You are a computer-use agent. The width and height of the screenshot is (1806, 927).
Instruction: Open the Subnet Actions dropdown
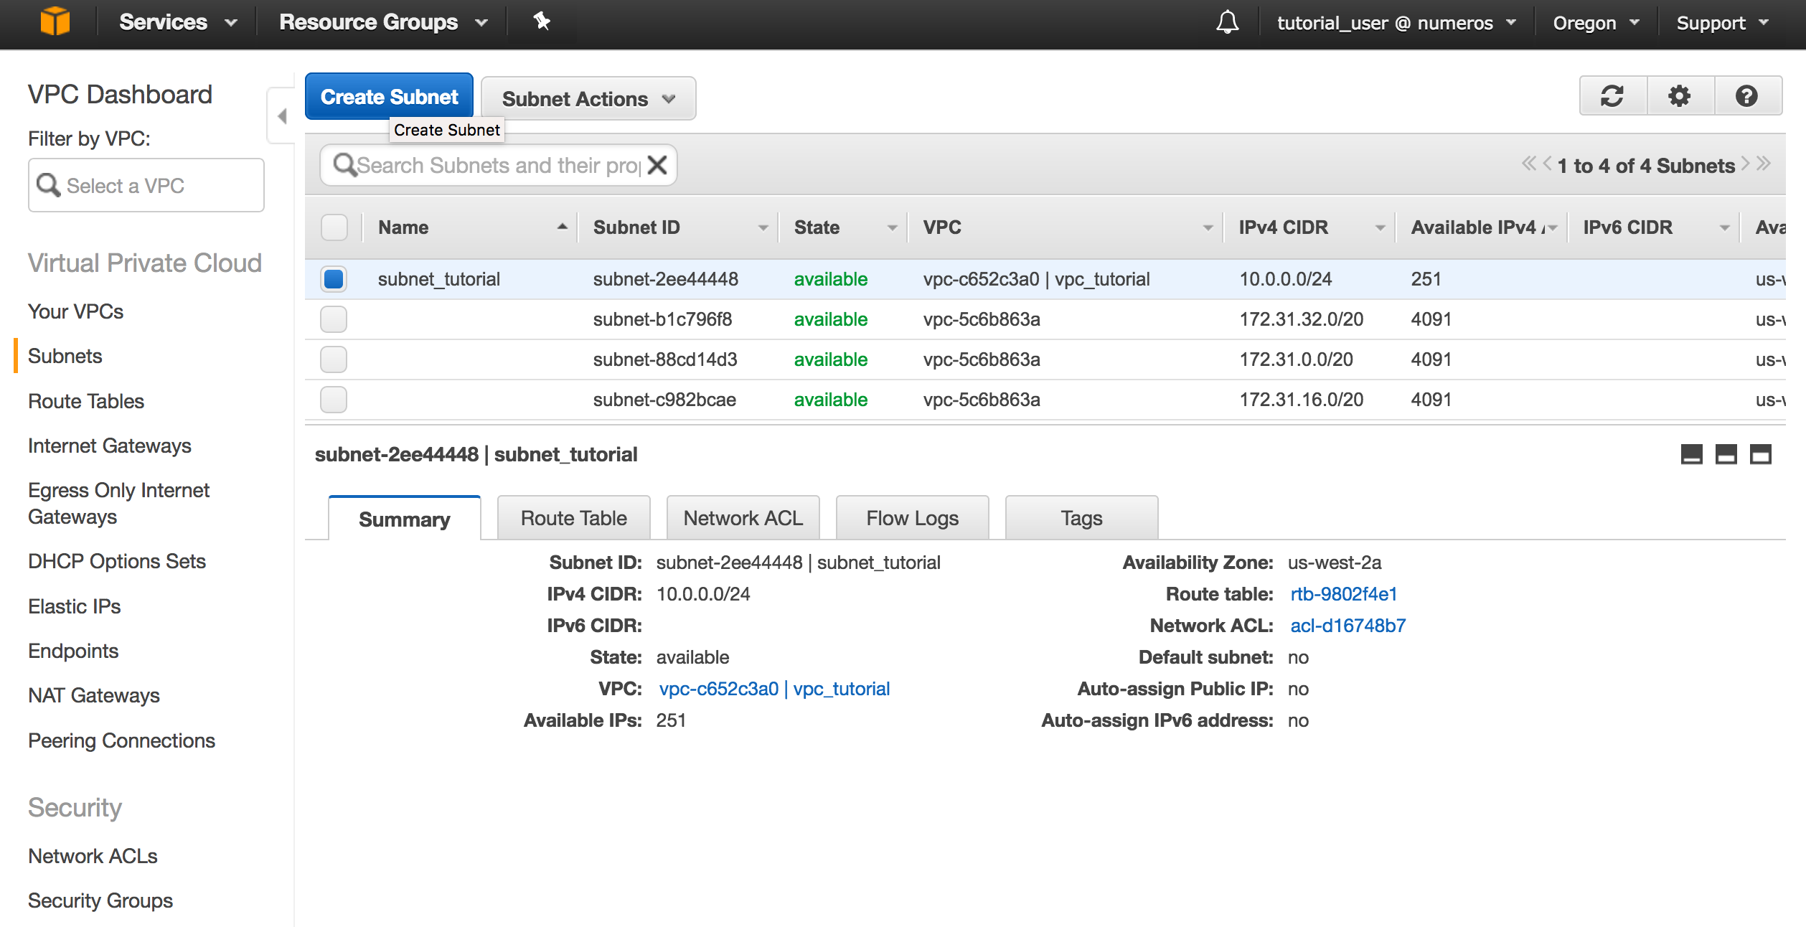click(588, 98)
